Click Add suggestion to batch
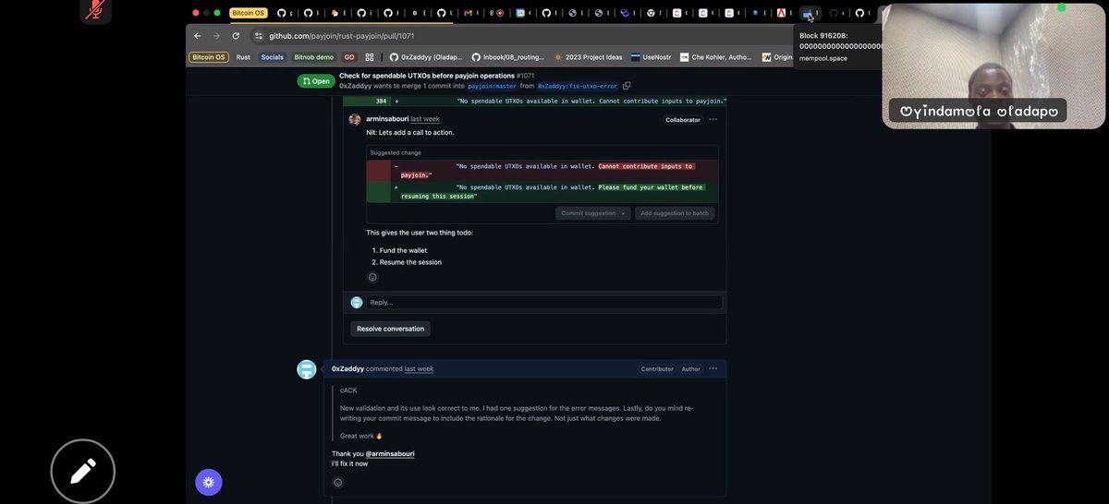Screen dimensions: 1109x504 pyautogui.click(x=675, y=213)
